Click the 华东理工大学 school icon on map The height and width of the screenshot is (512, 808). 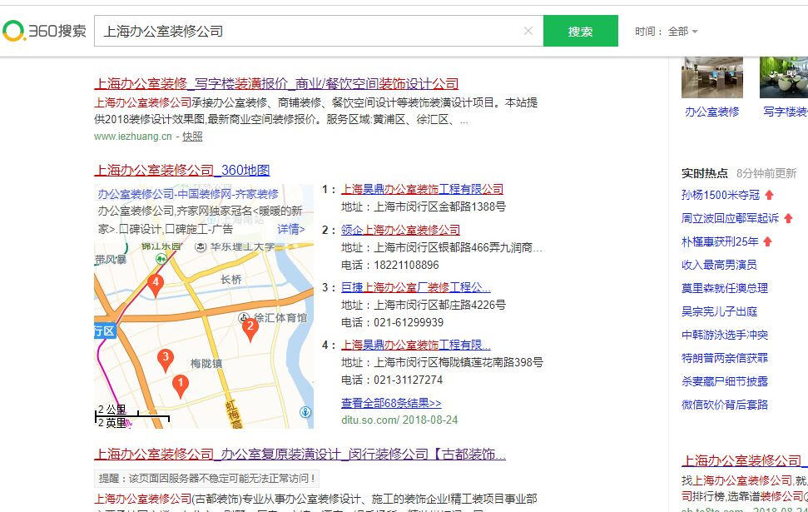click(x=201, y=247)
